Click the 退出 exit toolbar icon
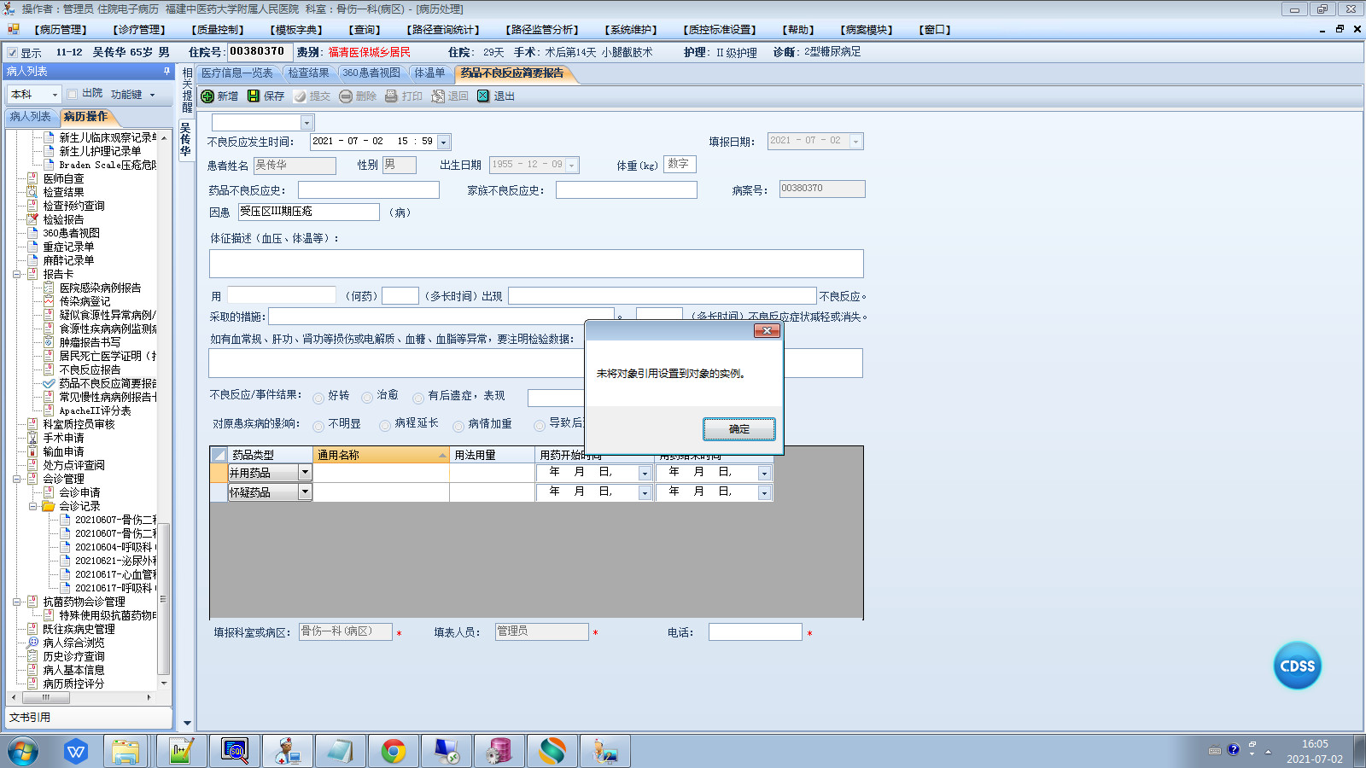 pyautogui.click(x=483, y=96)
